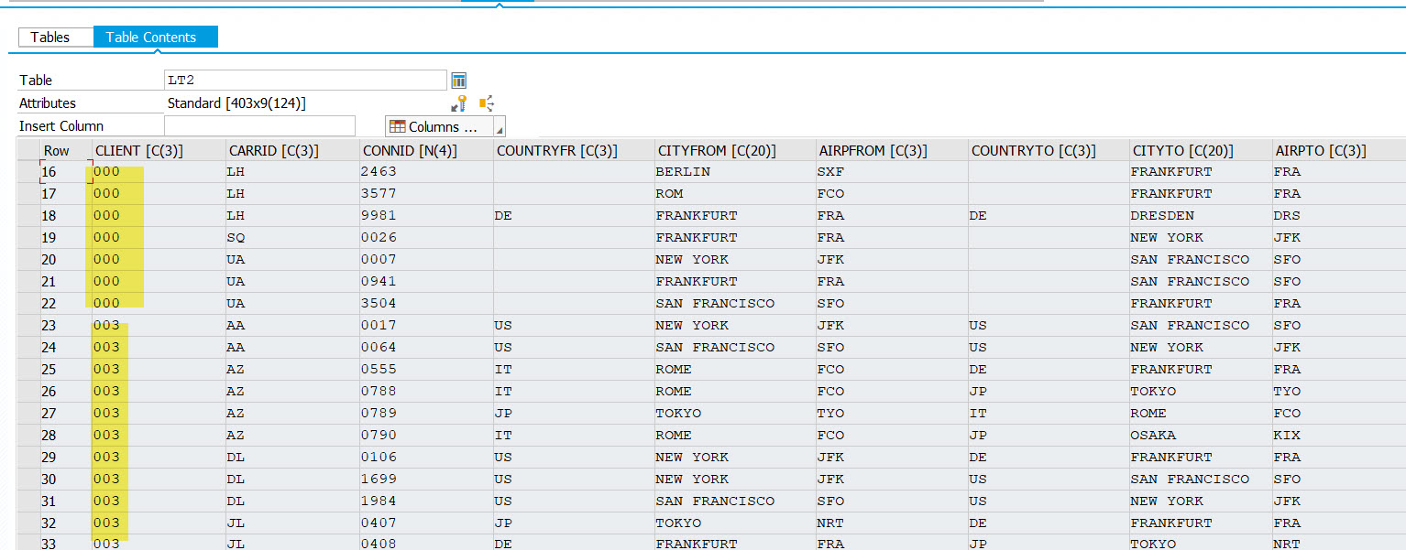Click the orange structure icon next to key icon
Viewport: 1406px width, 550px height.
[487, 103]
